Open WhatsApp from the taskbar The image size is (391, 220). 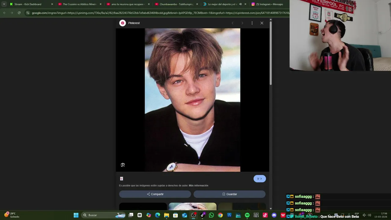click(x=211, y=215)
